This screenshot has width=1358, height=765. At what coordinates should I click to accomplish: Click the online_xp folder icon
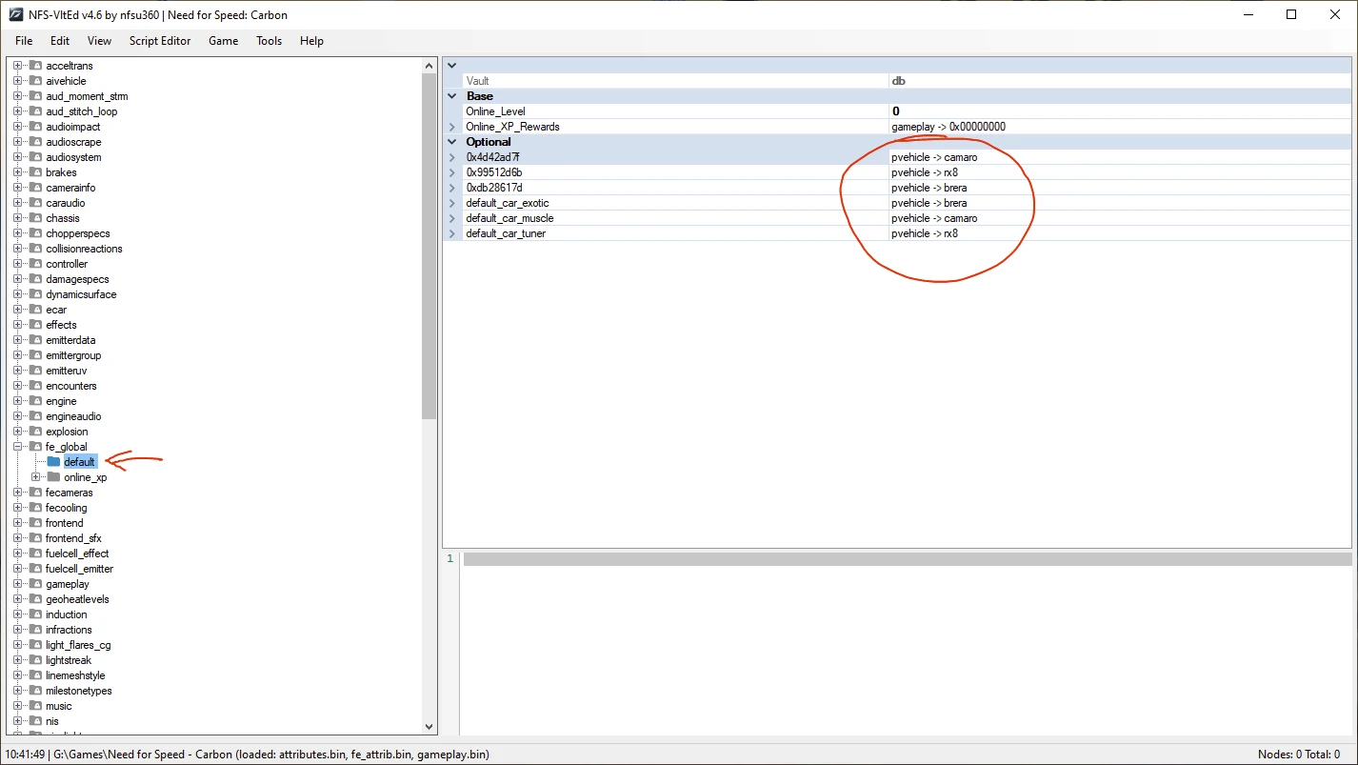click(x=53, y=477)
